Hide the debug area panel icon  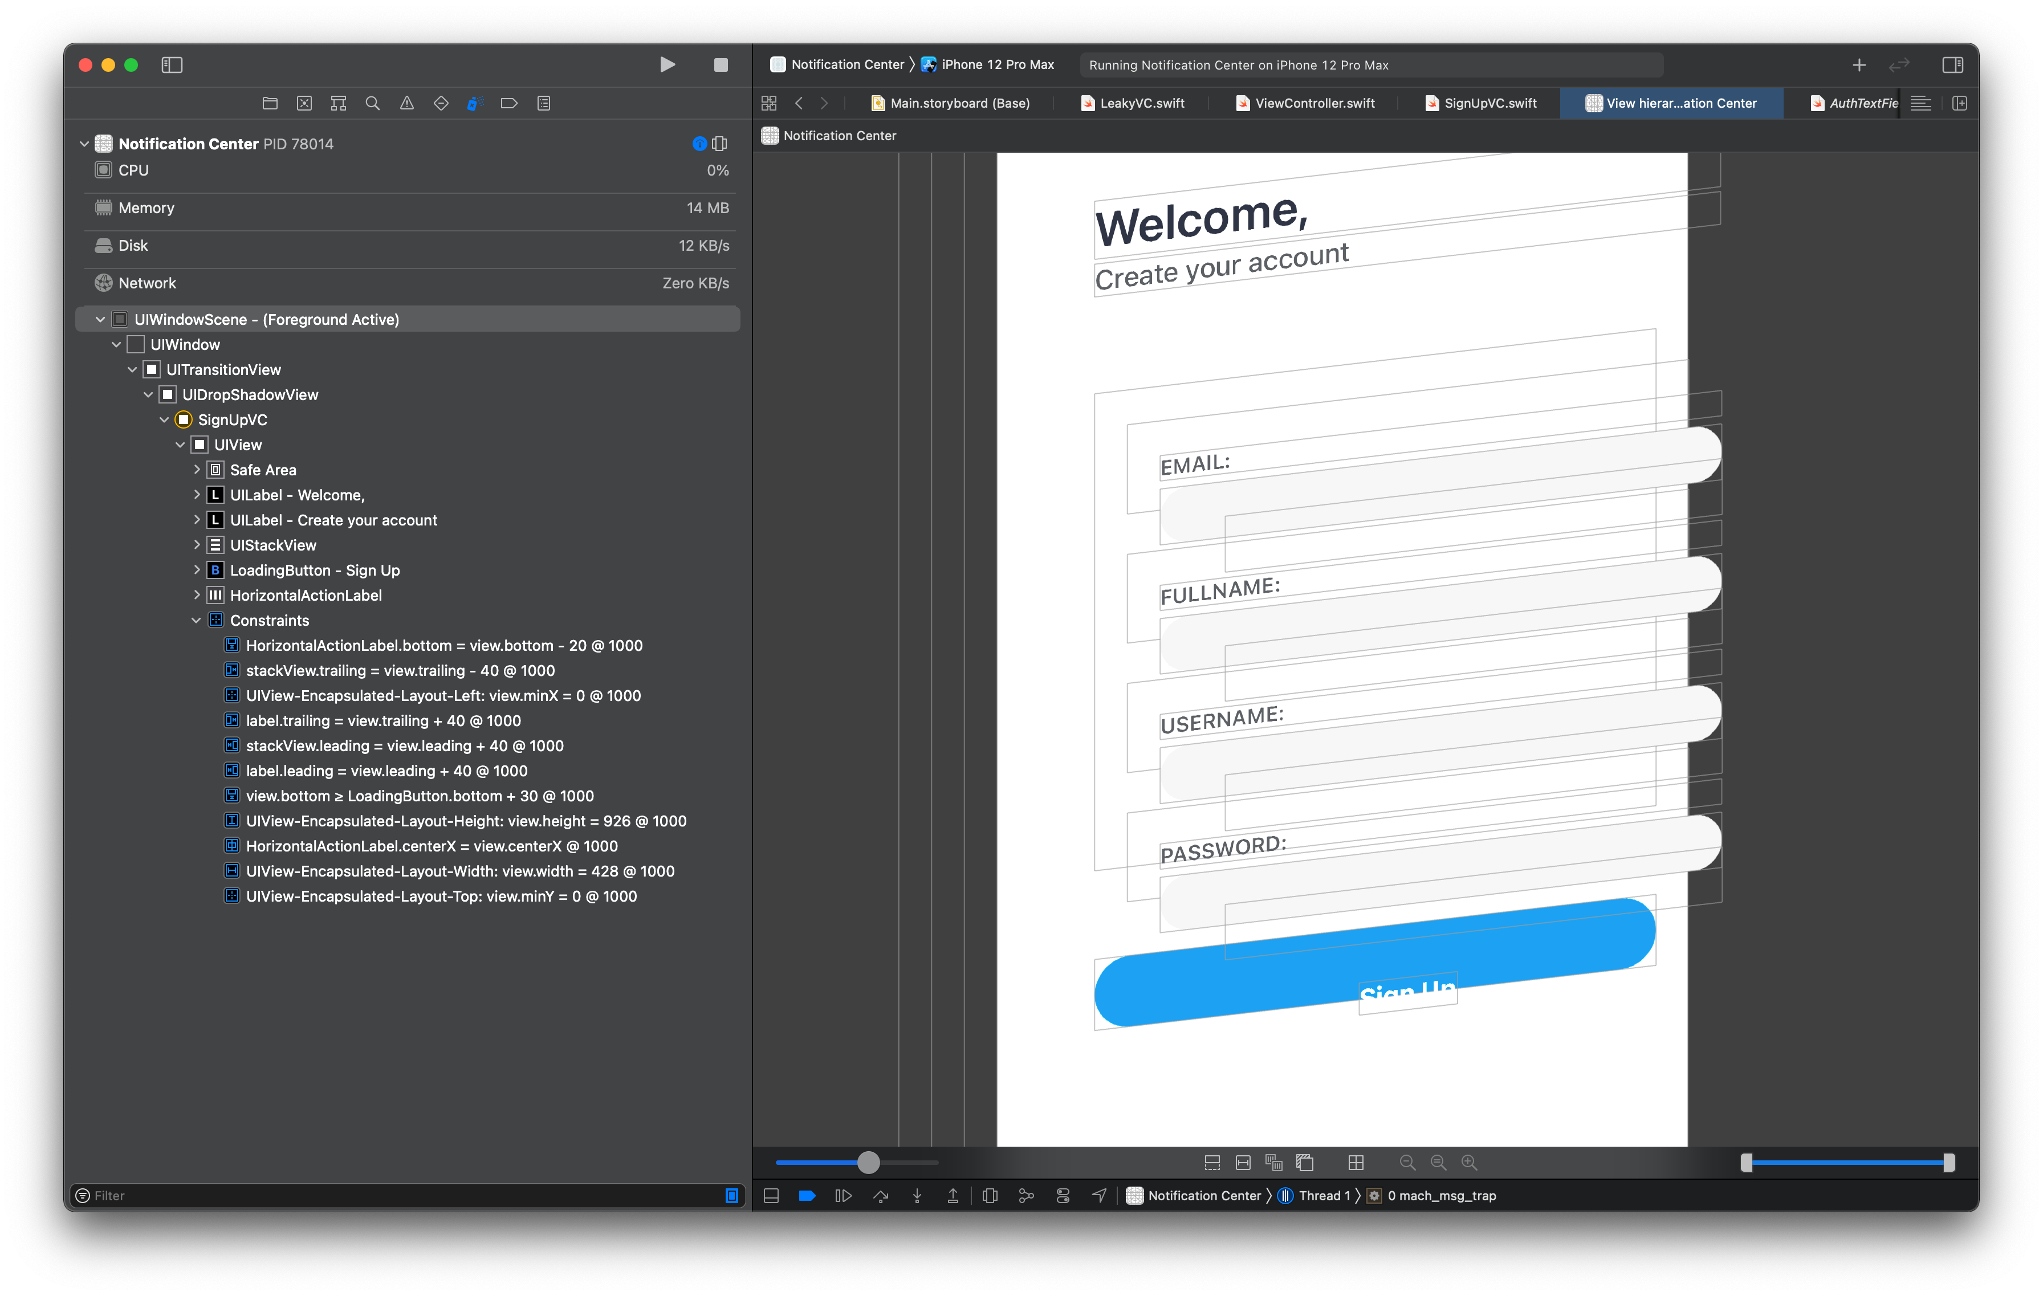[770, 1195]
